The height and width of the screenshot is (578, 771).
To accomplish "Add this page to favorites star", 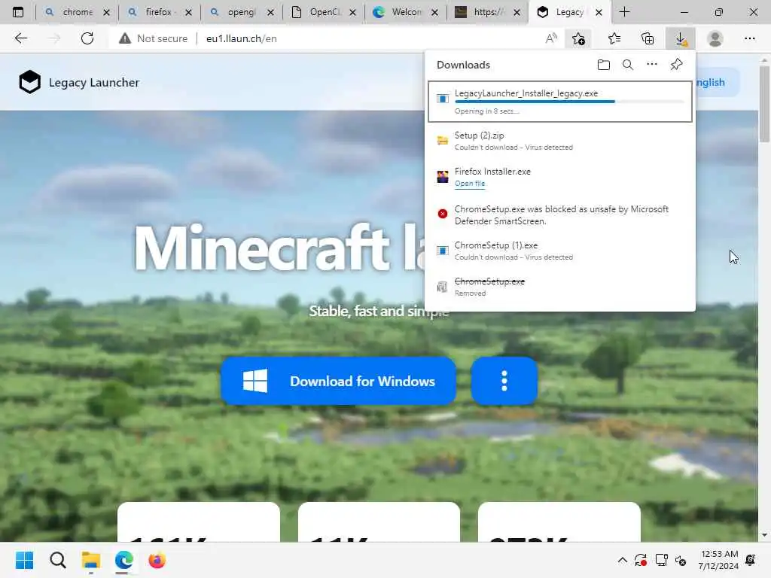I will pyautogui.click(x=579, y=38).
